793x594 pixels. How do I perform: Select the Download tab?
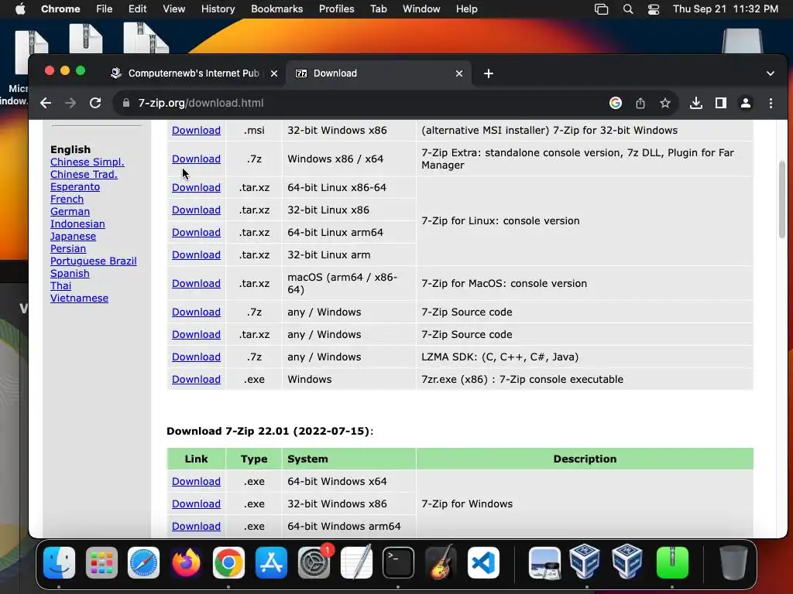pyautogui.click(x=379, y=73)
